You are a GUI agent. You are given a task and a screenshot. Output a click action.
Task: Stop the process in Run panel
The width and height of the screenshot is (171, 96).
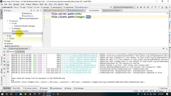[4, 55]
